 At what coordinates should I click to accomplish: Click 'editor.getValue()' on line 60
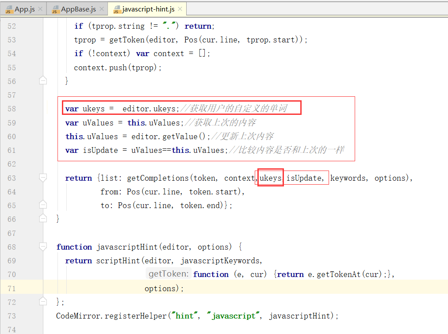pos(168,137)
